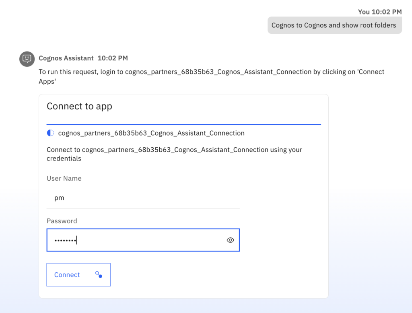Click the 'Cognos Assistant' sender name
The image size is (412, 313).
pos(66,58)
